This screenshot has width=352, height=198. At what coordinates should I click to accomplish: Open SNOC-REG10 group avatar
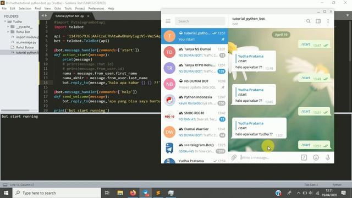point(169,116)
